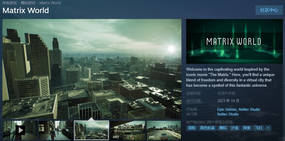This screenshot has width=285, height=141.
Task: Click the 沙盒 tag
Action: (x=235, y=128)
